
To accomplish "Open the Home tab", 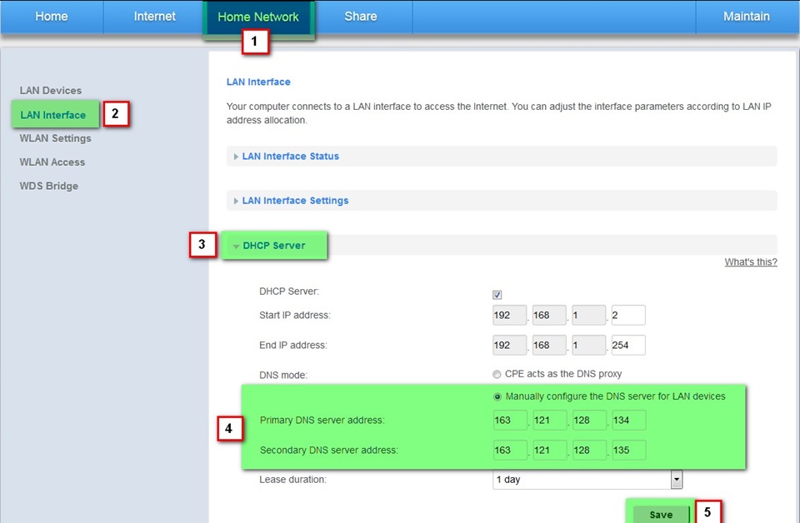I will pyautogui.click(x=51, y=17).
